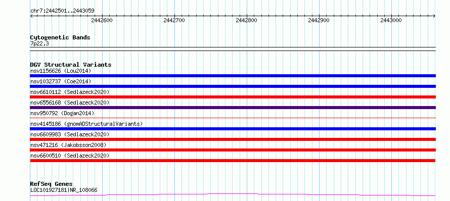The height and width of the screenshot is (201, 450).
Task: Click the red bar for nsv6610112
Action: (233, 97)
